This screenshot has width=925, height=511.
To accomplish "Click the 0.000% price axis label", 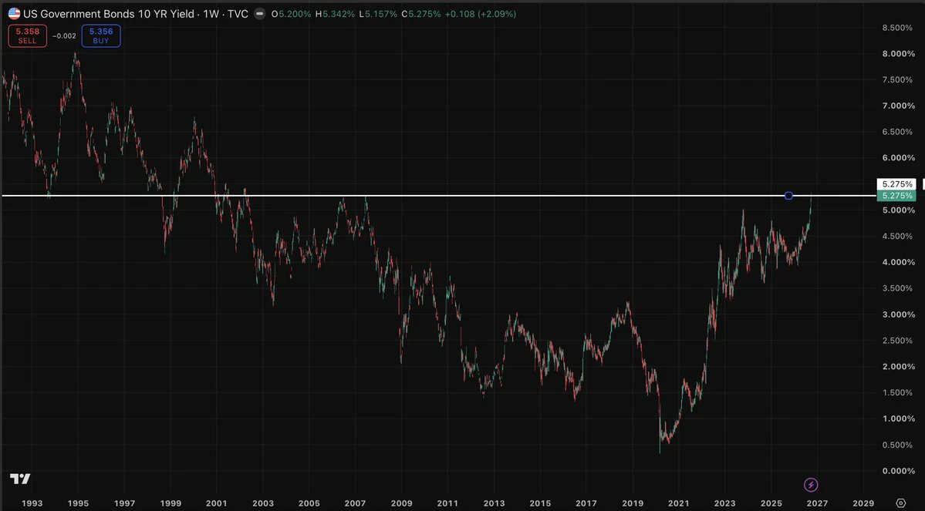I will pyautogui.click(x=897, y=471).
